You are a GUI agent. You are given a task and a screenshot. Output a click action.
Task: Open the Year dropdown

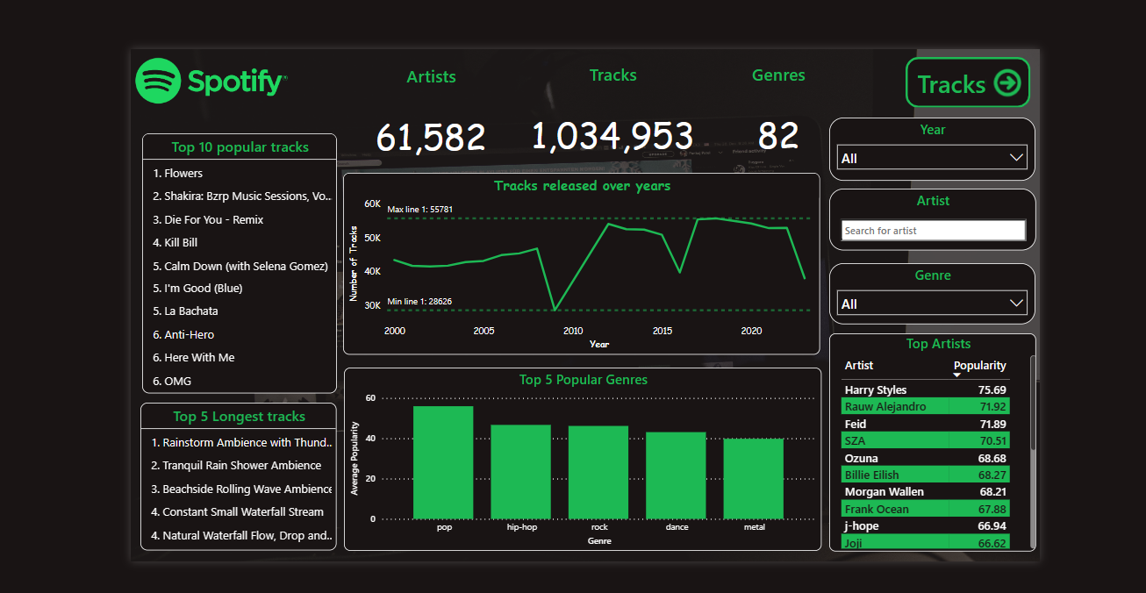pyautogui.click(x=932, y=158)
